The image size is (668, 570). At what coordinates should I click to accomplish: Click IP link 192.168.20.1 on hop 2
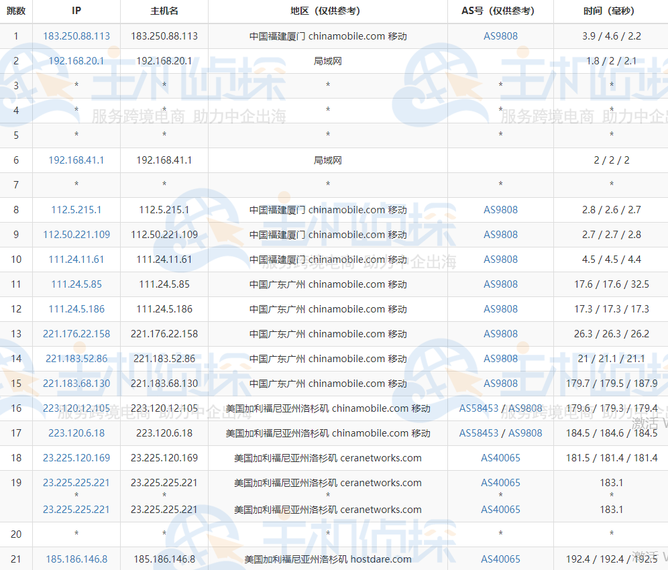[76, 60]
